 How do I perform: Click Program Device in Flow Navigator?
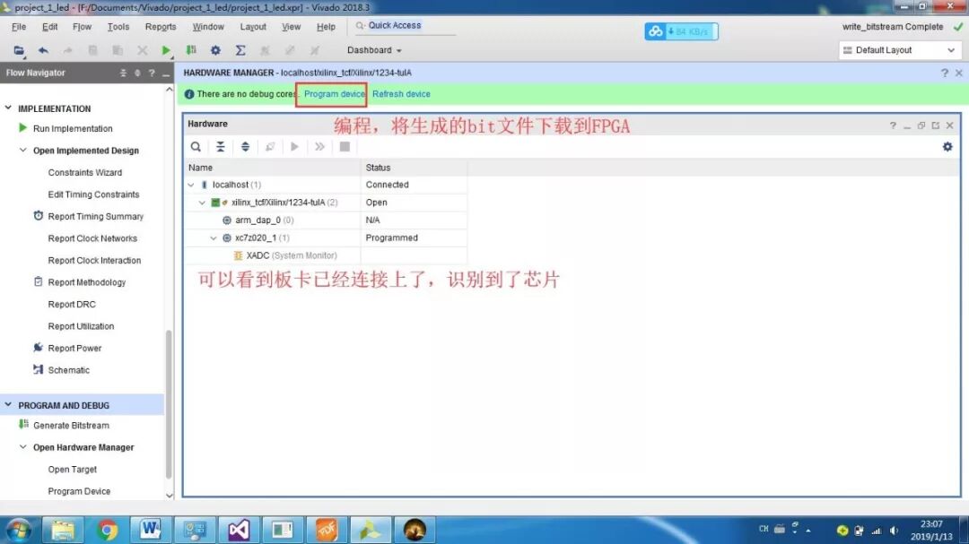click(79, 491)
